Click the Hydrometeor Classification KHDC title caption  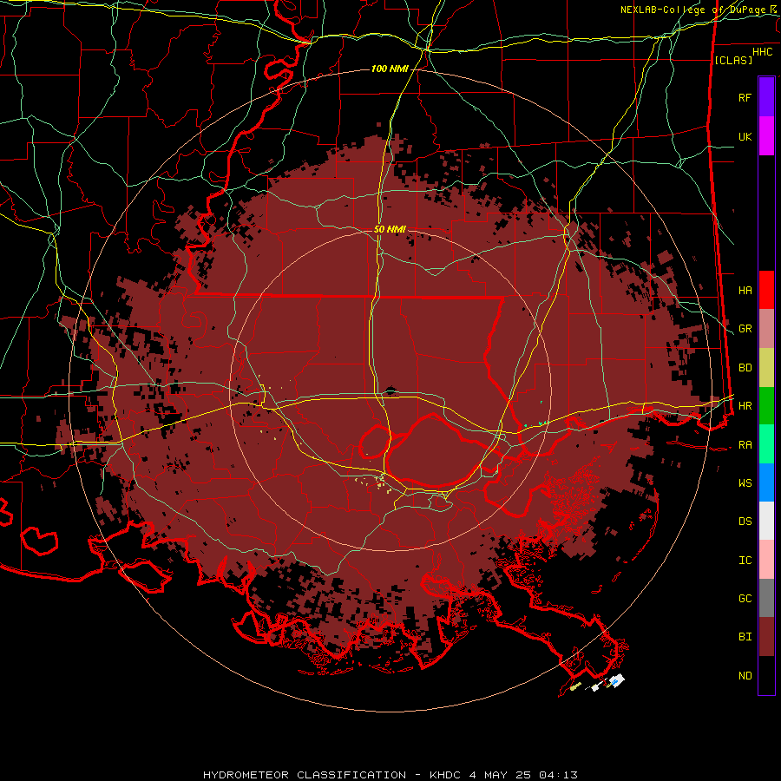pyautogui.click(x=390, y=775)
